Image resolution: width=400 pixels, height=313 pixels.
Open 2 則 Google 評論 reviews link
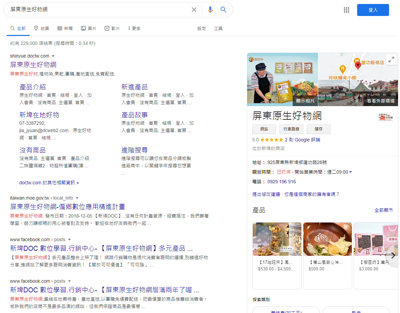point(303,140)
